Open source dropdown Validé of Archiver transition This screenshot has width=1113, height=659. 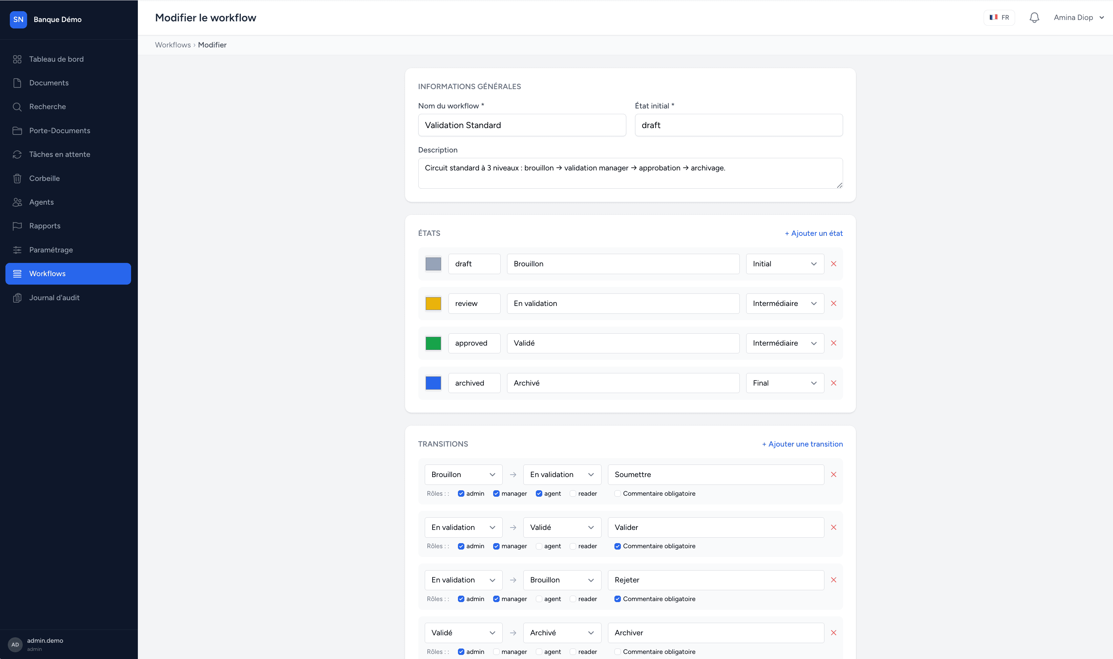pos(463,633)
